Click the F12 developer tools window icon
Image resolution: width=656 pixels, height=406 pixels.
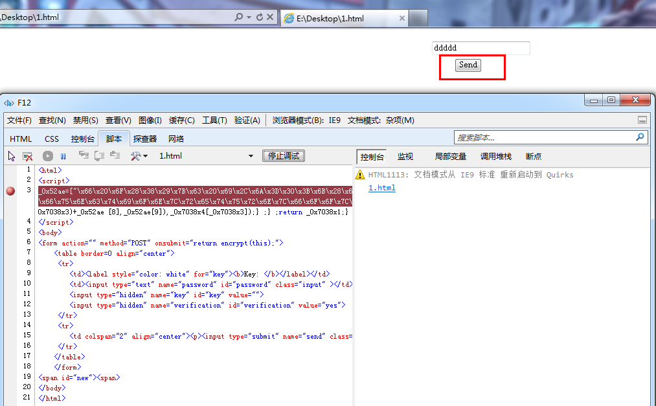pos(9,103)
